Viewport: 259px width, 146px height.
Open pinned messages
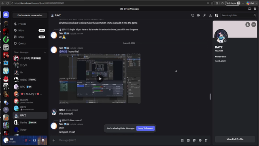click(204, 15)
